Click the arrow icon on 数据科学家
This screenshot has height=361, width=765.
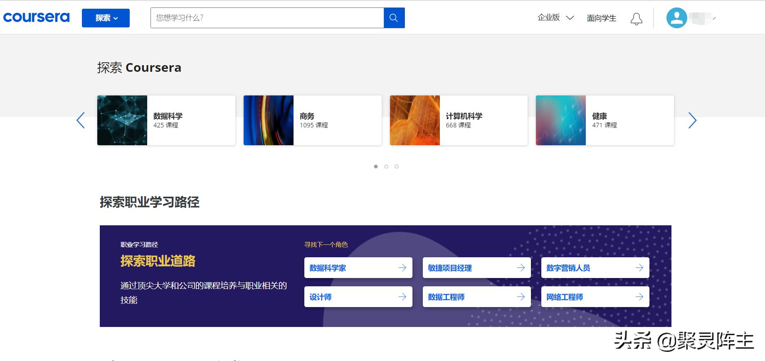point(402,268)
